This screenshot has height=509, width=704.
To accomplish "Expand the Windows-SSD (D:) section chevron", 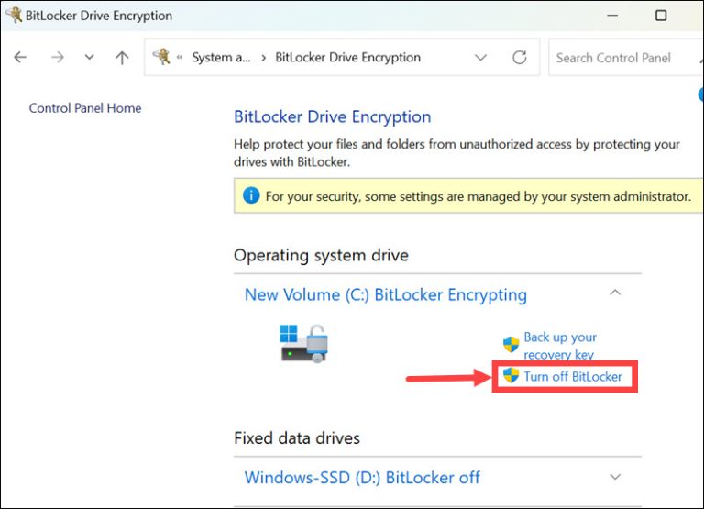I will (615, 477).
